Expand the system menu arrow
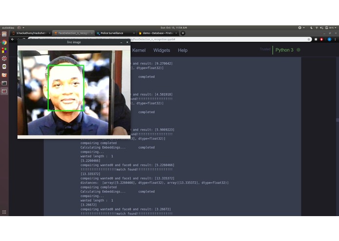 tap(335, 28)
